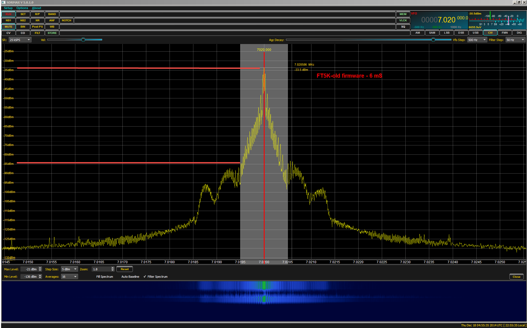Toggle the MUTE button
This screenshot has width=527, height=328.
(8, 27)
